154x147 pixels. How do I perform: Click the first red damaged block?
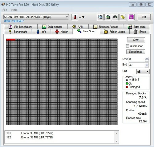[7, 40]
